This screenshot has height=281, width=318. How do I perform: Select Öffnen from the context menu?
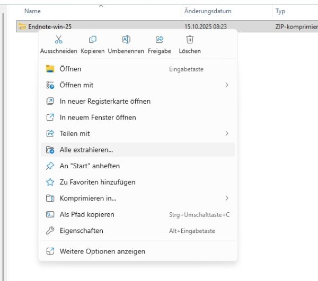(x=70, y=69)
